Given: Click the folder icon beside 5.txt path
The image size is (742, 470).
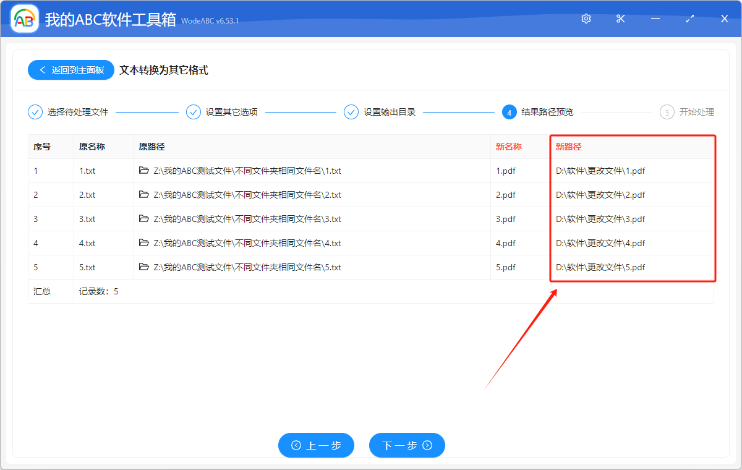Looking at the screenshot, I should 144,267.
